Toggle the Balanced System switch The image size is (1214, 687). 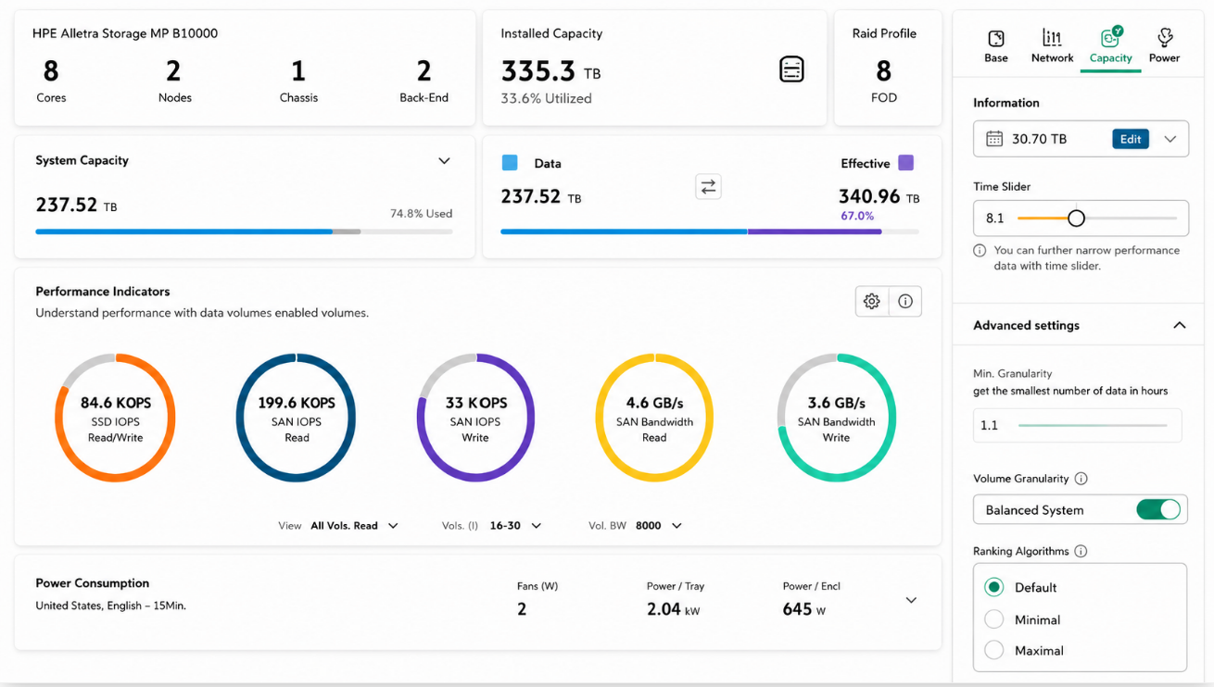pyautogui.click(x=1158, y=509)
